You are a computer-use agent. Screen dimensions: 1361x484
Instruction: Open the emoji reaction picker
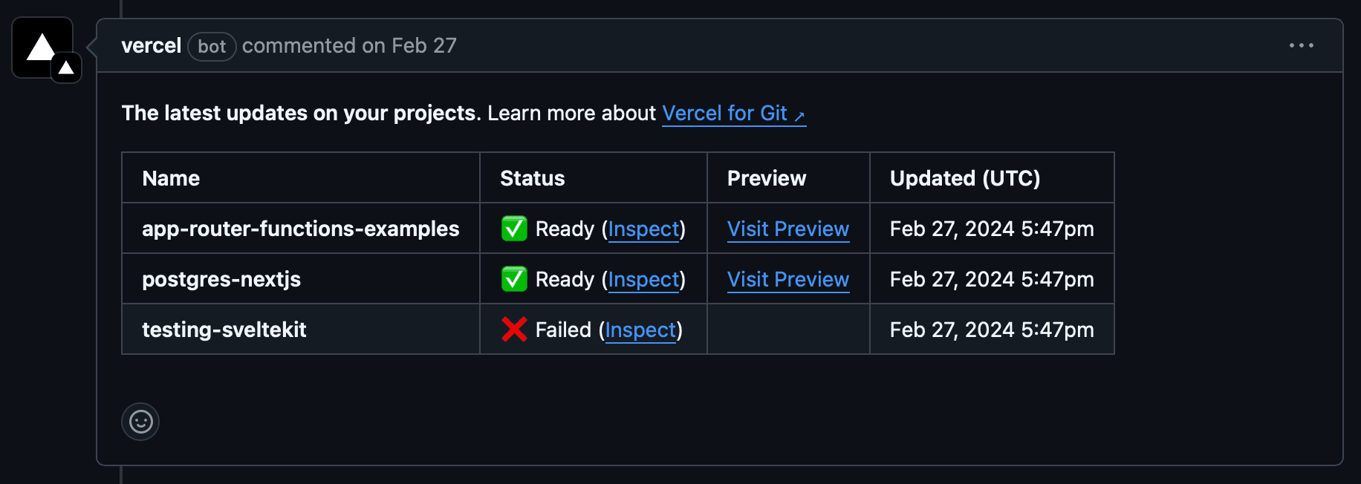[140, 422]
